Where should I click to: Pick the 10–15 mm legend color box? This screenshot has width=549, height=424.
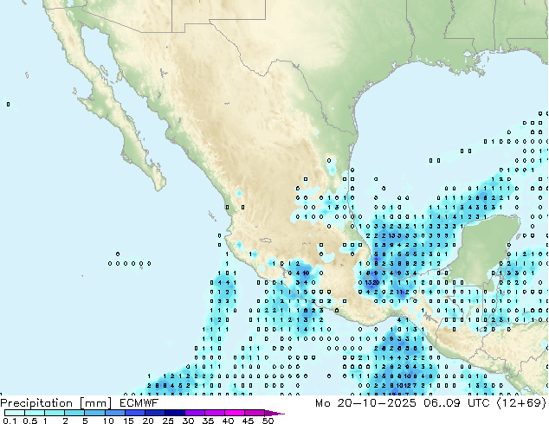[x=114, y=413]
